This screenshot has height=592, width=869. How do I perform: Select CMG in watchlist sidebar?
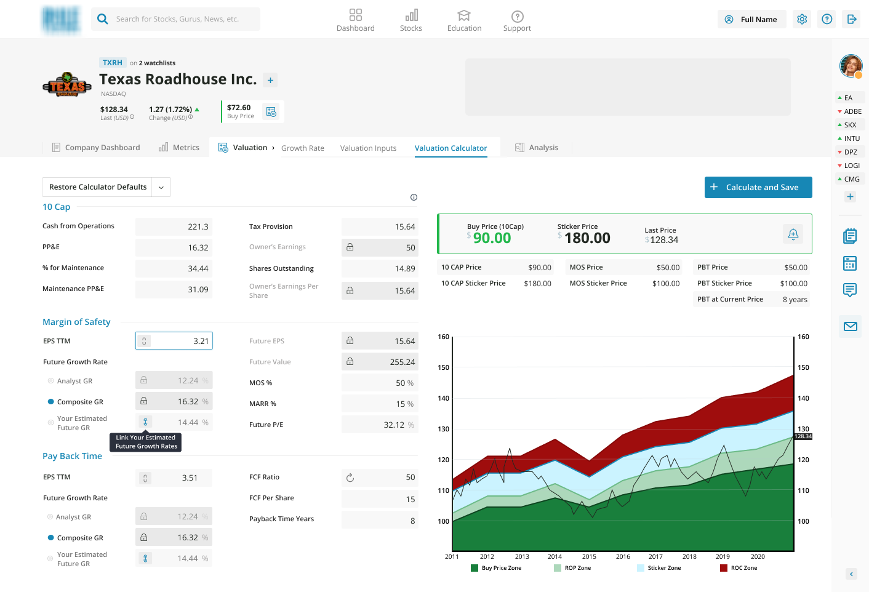coord(849,179)
